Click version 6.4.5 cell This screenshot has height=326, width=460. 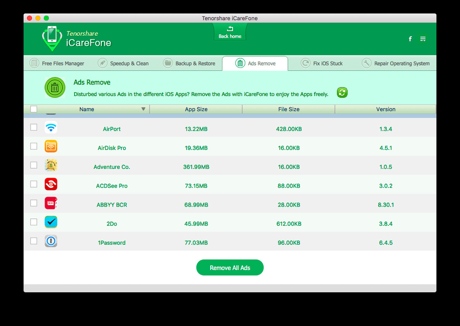tap(386, 243)
